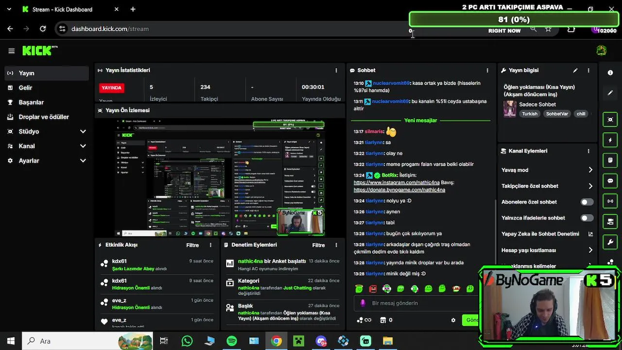Image resolution: width=622 pixels, height=350 pixels.
Task: Open Spotify from the taskbar
Action: (x=232, y=341)
